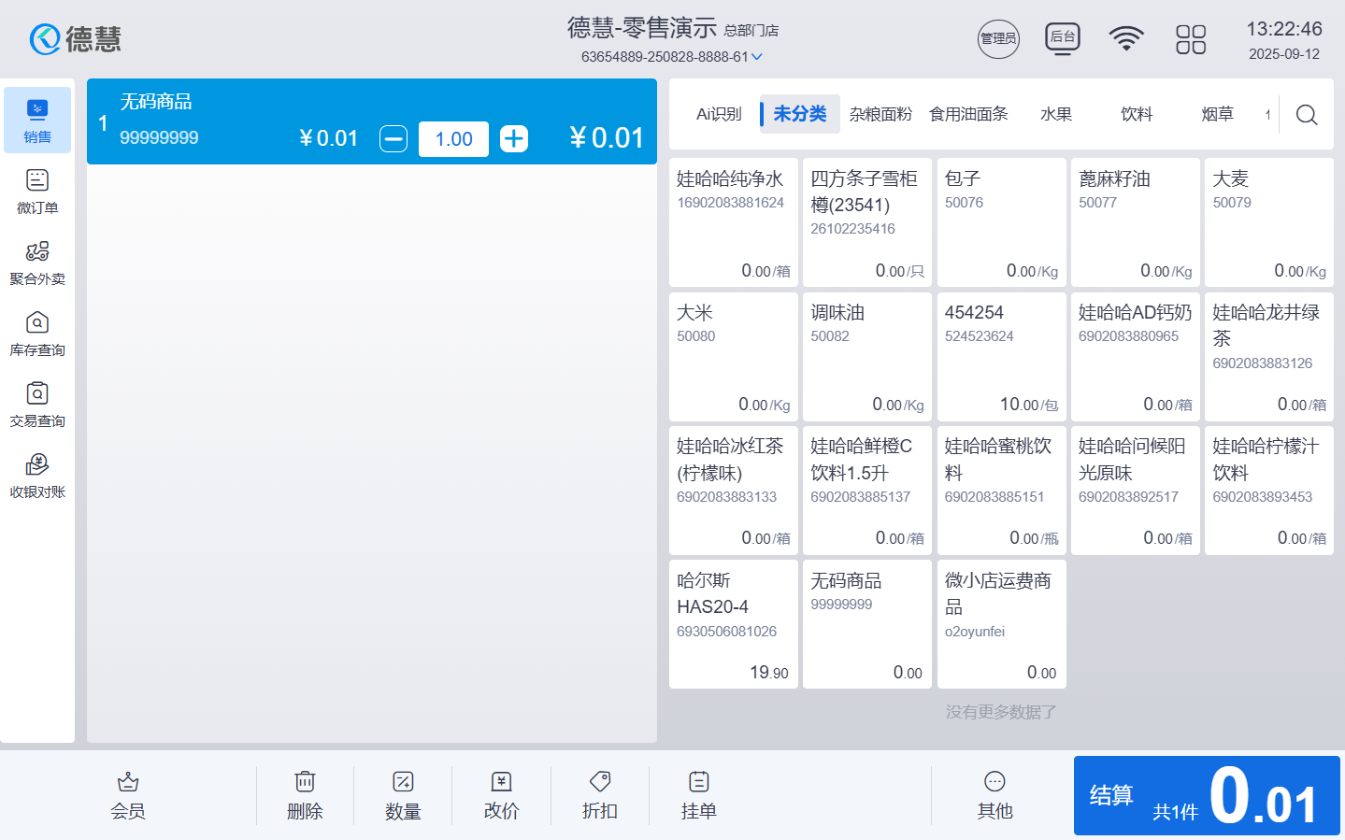Click the 没有更多数据了 notice text
This screenshot has width=1345, height=840.
[x=1001, y=712]
